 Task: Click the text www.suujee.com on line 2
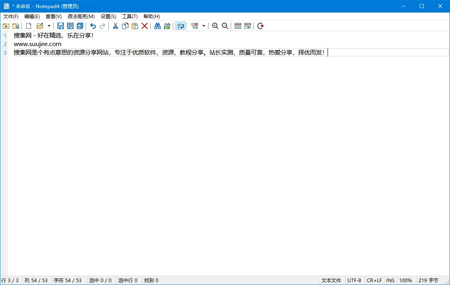(37, 44)
